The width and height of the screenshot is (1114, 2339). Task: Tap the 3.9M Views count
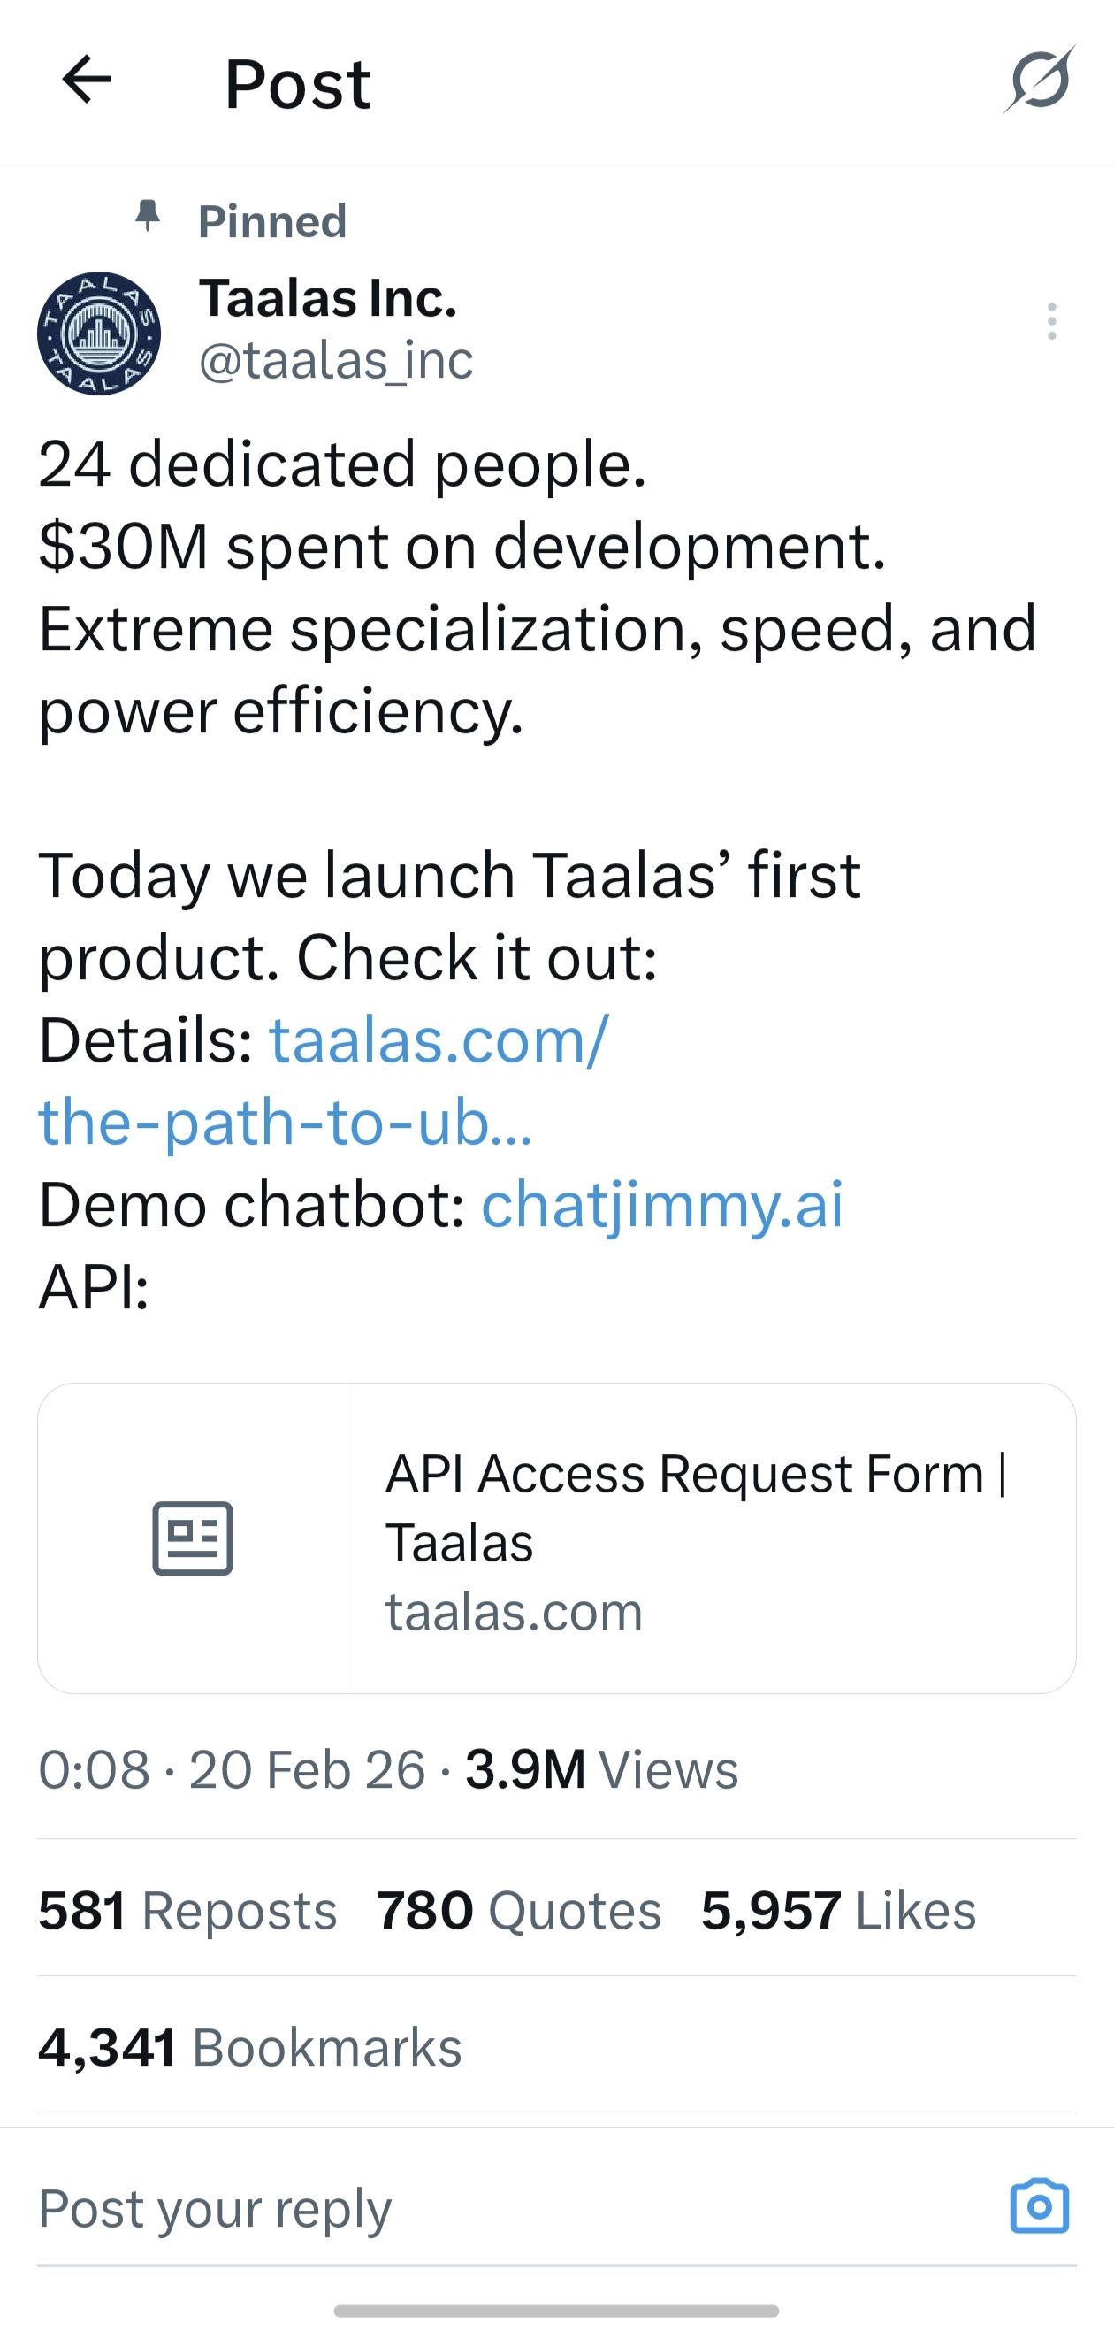coord(601,1769)
